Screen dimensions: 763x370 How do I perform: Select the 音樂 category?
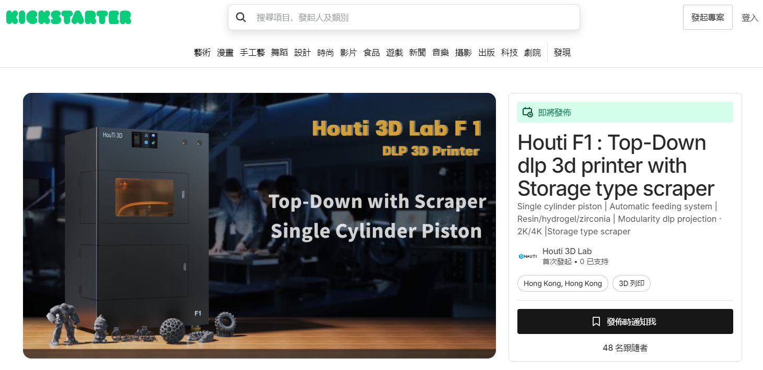click(440, 52)
